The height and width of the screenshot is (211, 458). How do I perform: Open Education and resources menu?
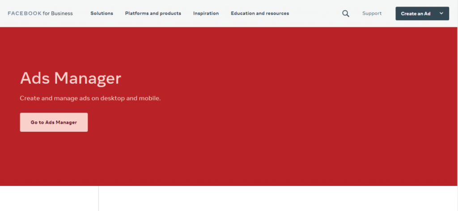coord(260,13)
